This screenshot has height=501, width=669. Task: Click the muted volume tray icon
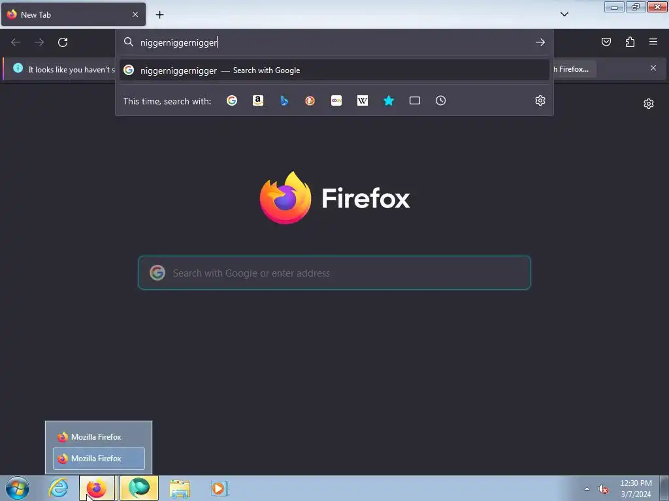point(602,489)
